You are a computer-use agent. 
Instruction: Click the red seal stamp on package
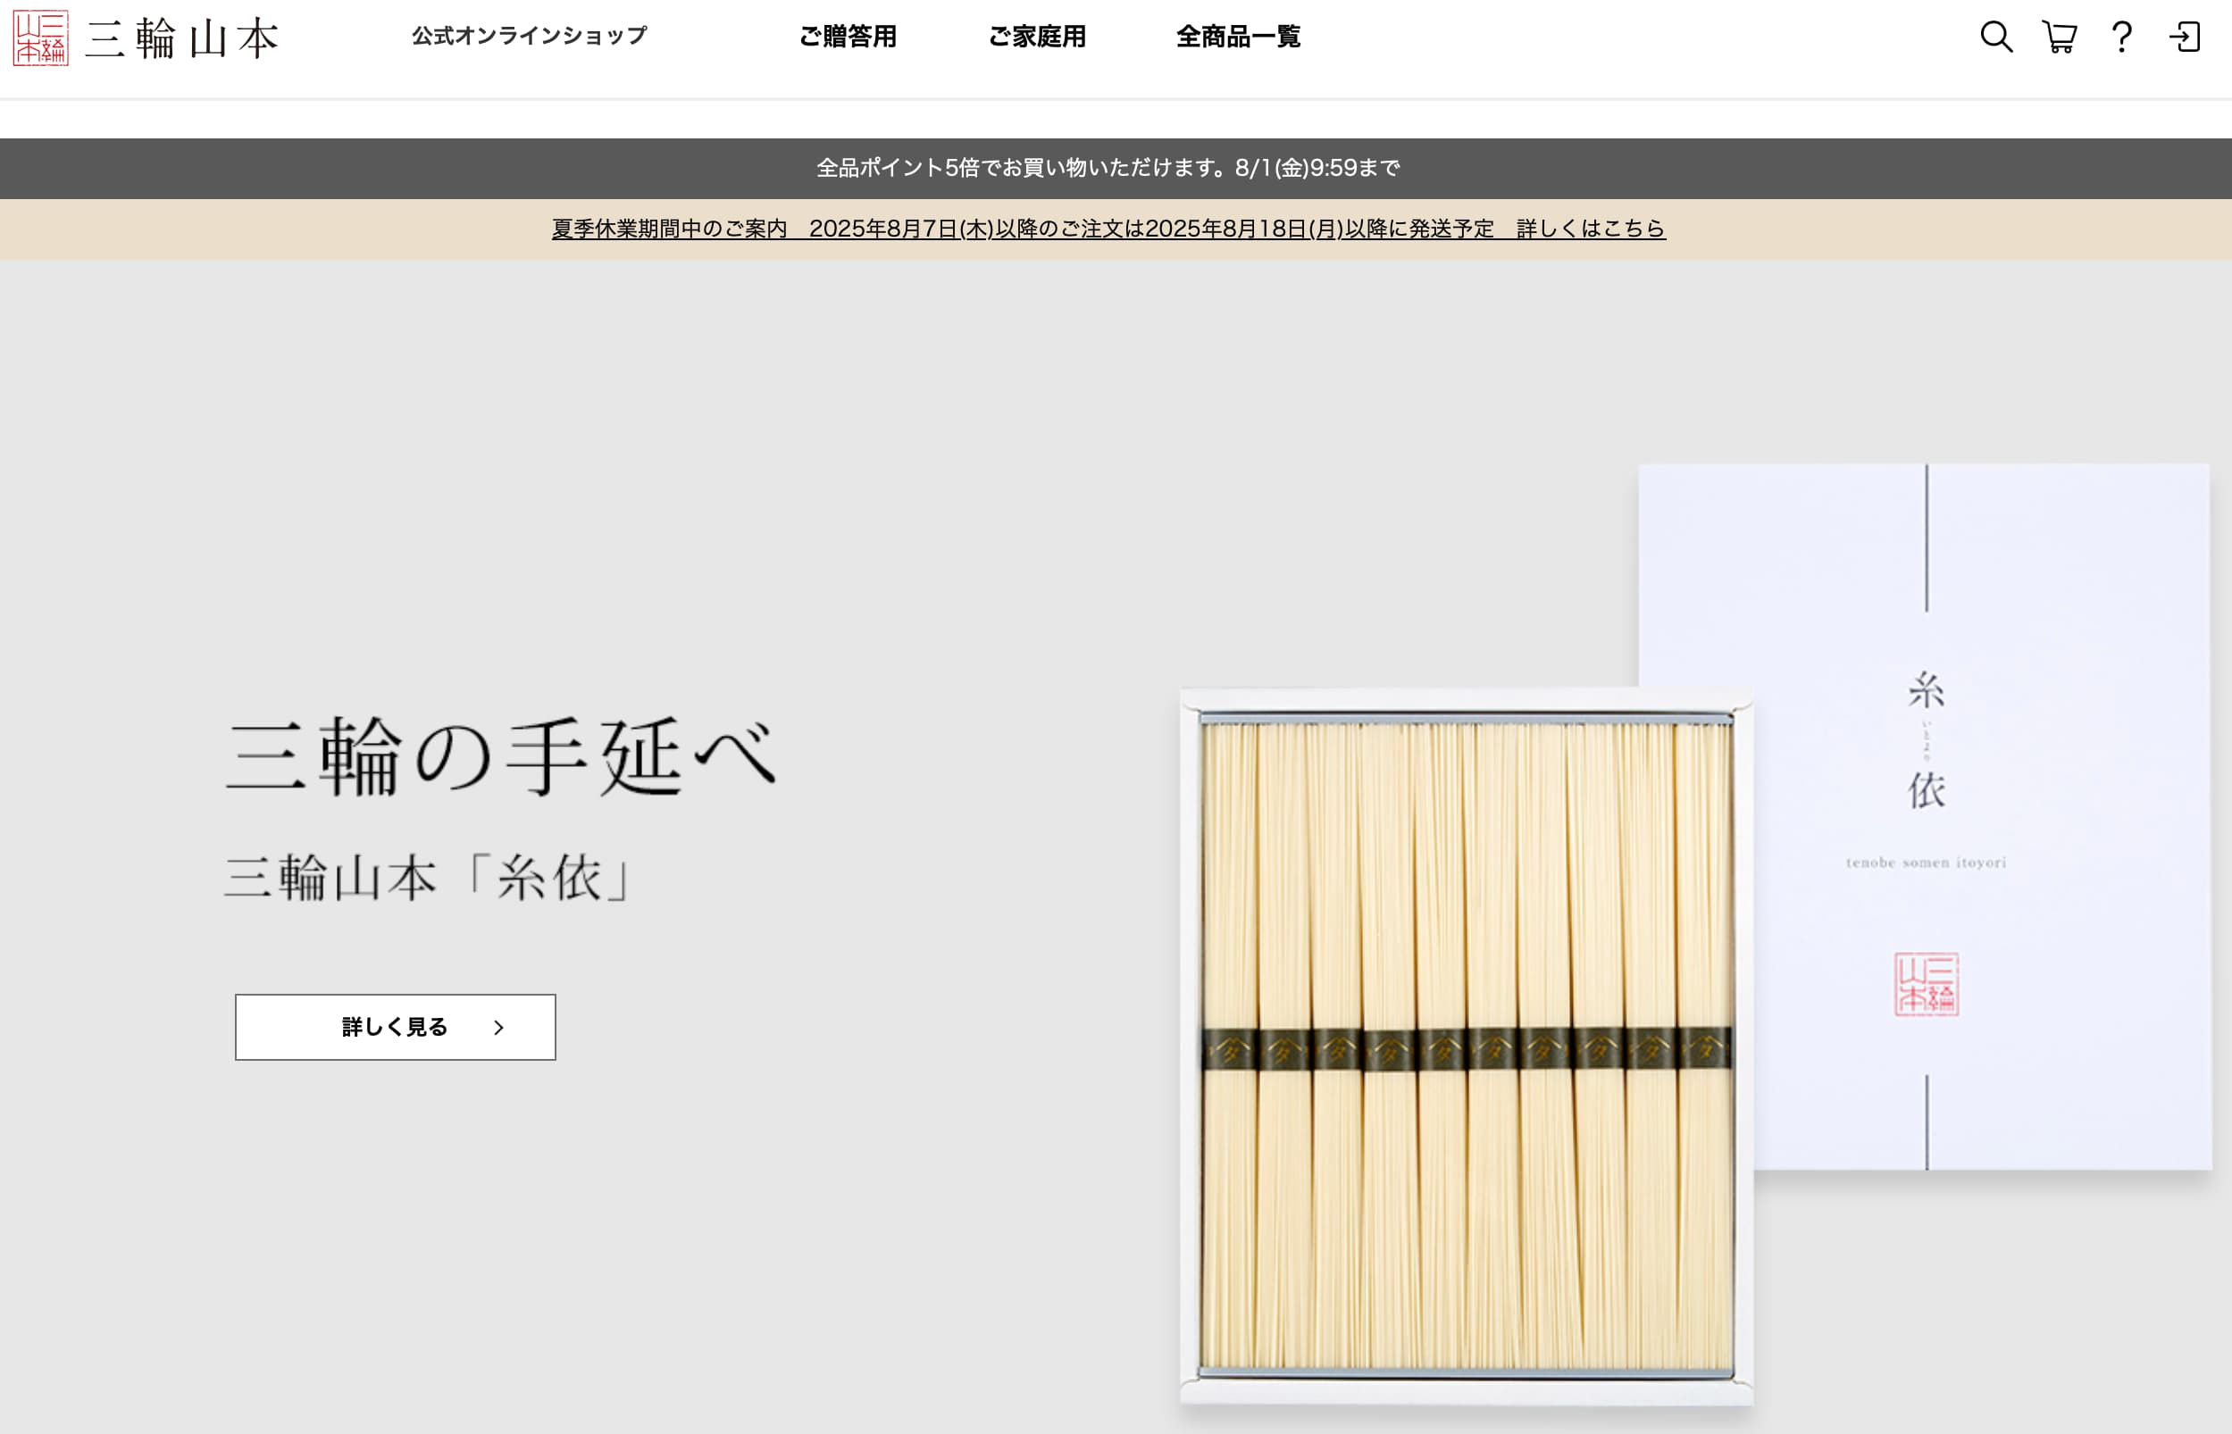(x=1926, y=983)
